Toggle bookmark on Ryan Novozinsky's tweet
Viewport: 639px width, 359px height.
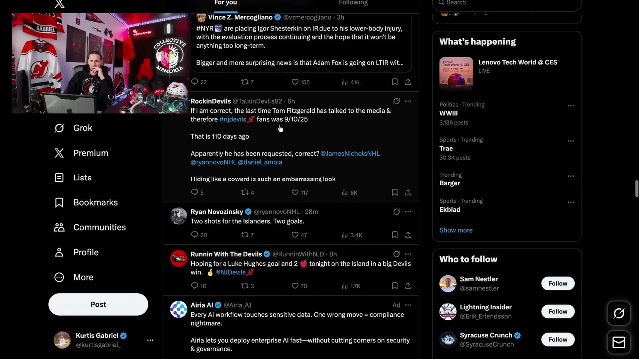pyautogui.click(x=395, y=235)
